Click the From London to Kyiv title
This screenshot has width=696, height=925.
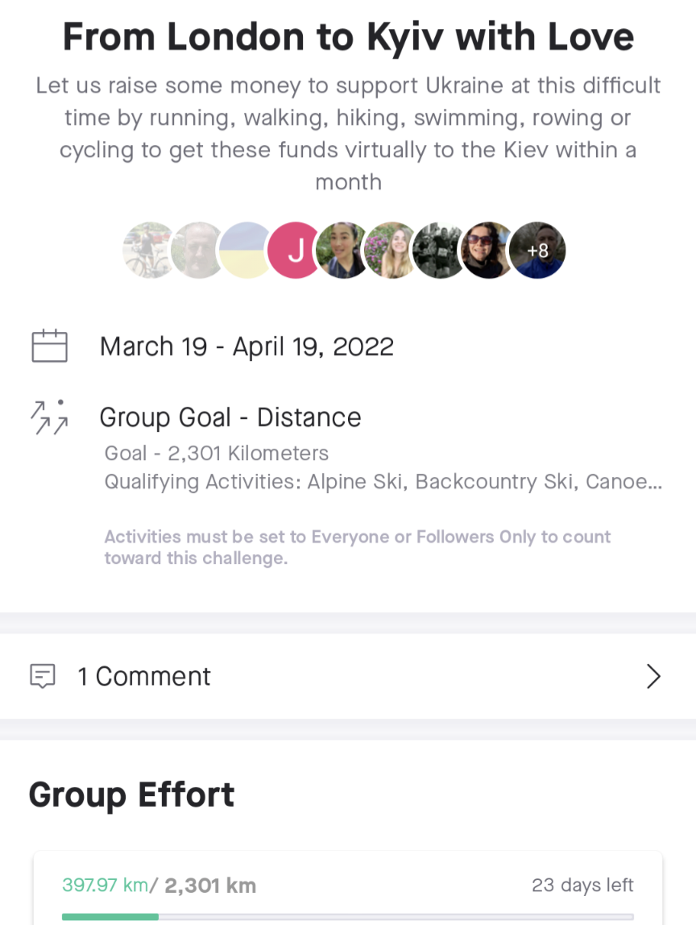pos(348,36)
